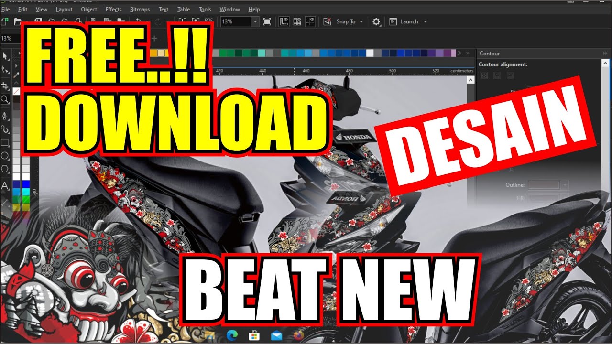612x344 pixels.
Task: Open the Launch dropdown
Action: click(x=425, y=21)
